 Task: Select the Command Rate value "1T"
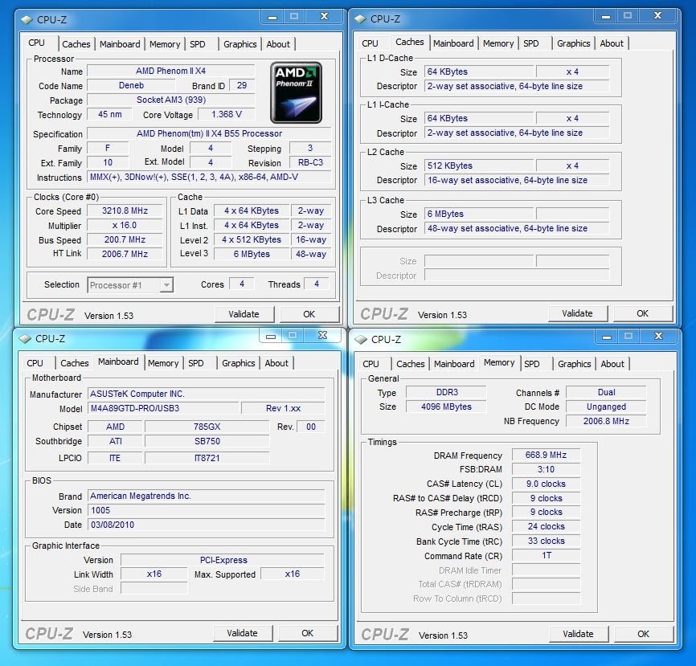(546, 555)
